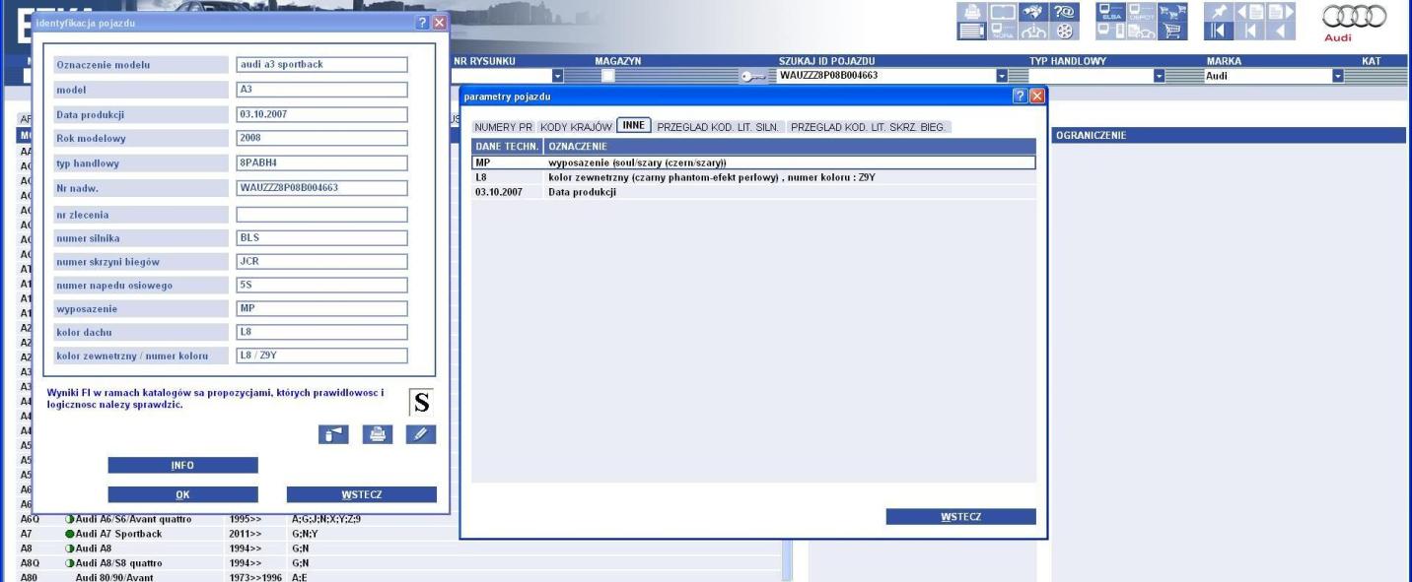Click WSTECZ in Identyfikacja pojazdu dialog
Image resolution: width=1412 pixels, height=582 pixels.
coord(361,494)
